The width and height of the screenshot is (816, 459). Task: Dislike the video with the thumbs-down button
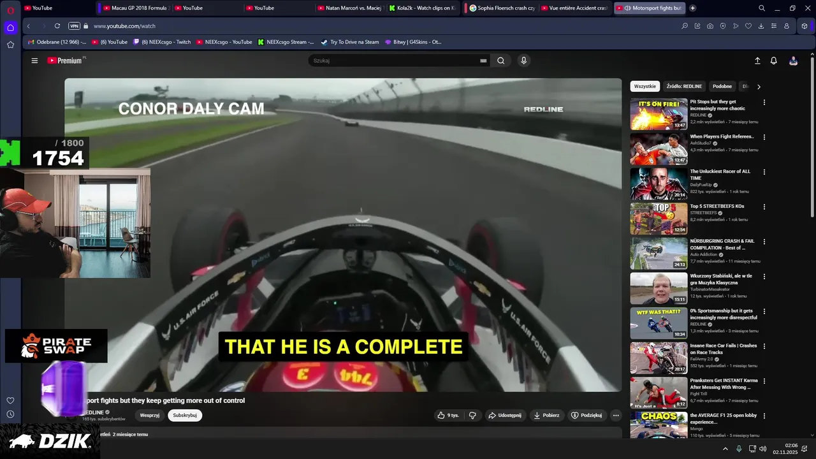(472, 415)
